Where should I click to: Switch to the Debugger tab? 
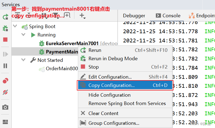[x=134, y=16]
